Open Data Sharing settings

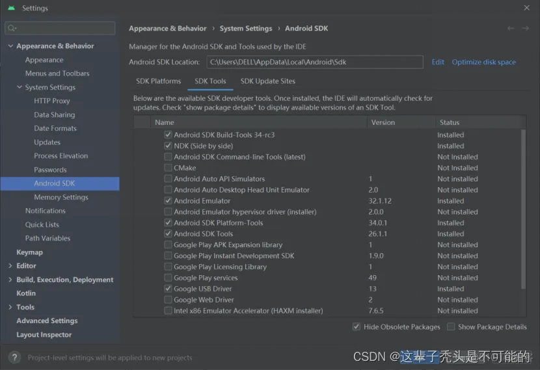point(55,114)
